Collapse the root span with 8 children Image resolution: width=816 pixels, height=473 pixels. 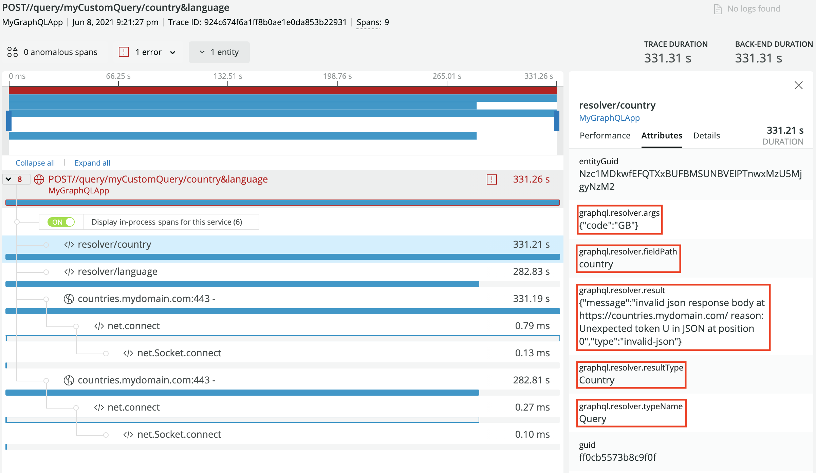pos(9,179)
